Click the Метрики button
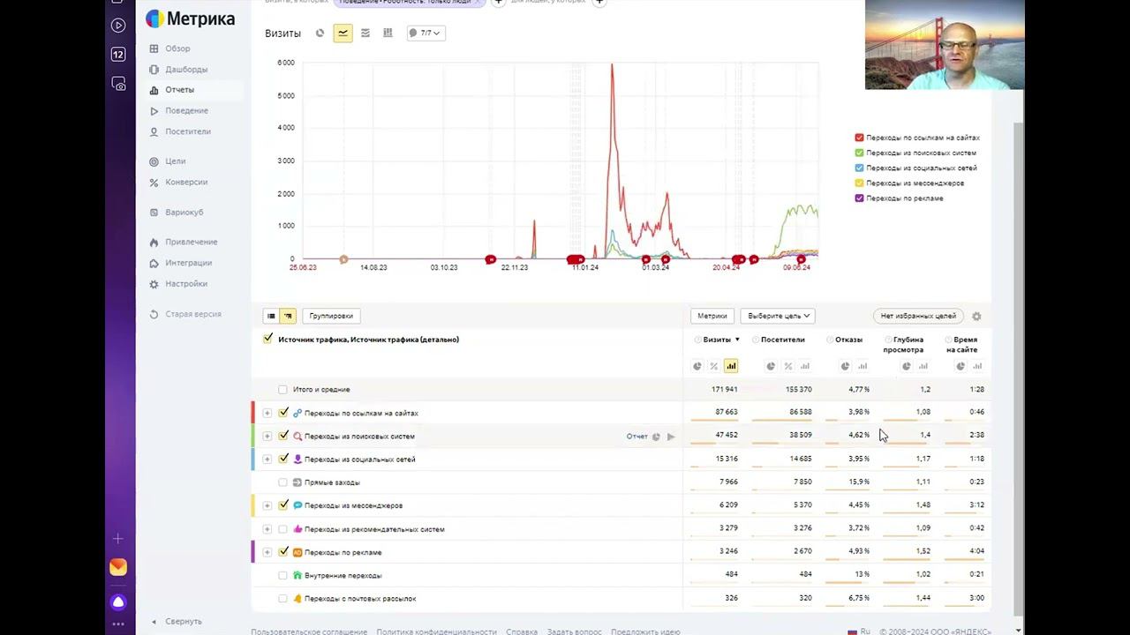This screenshot has height=635, width=1130. coord(712,316)
